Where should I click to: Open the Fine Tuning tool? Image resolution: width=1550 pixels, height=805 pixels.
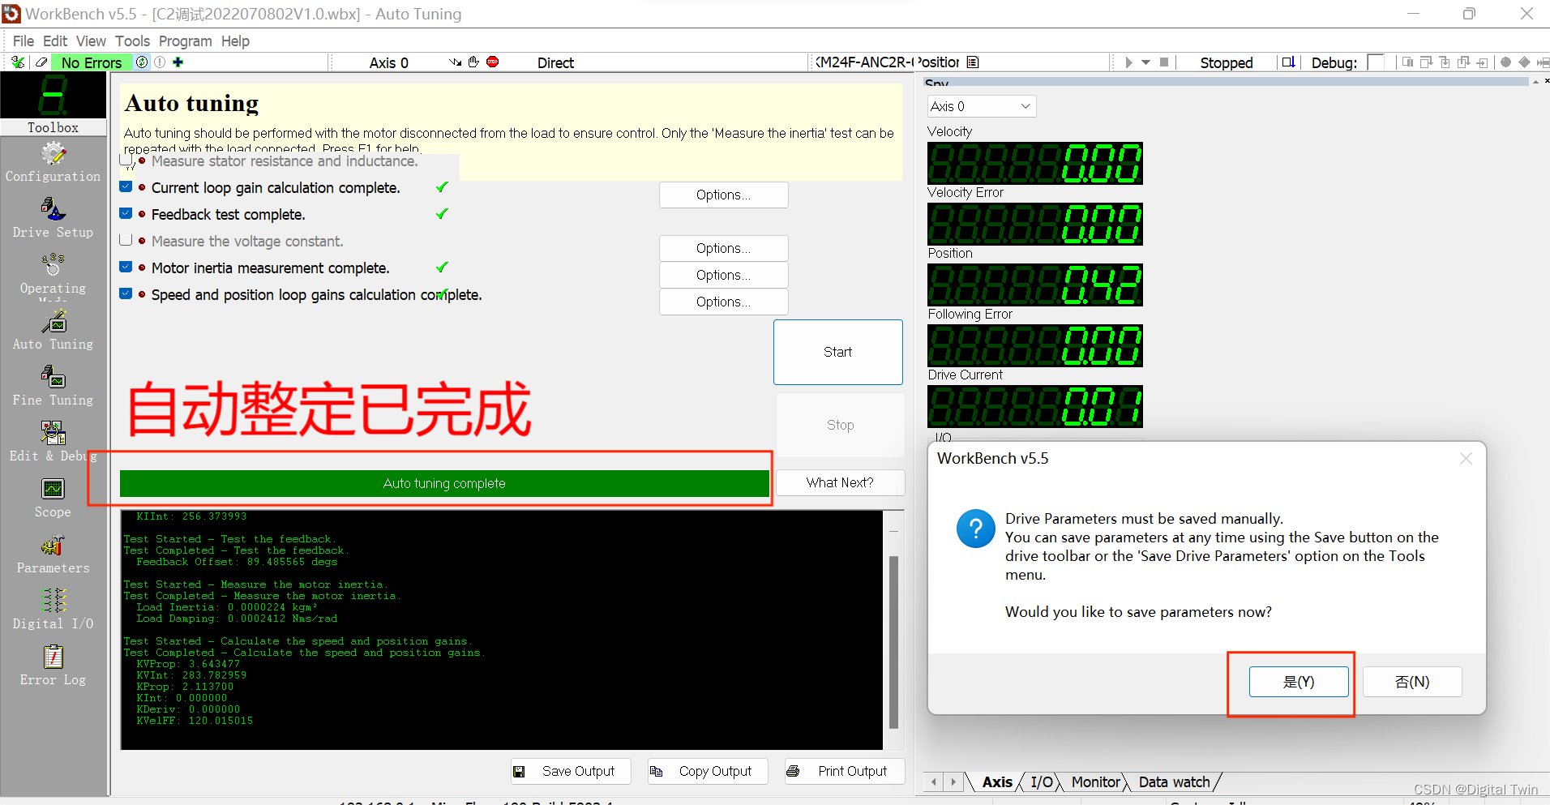pyautogui.click(x=53, y=387)
